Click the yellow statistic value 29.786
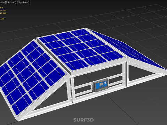This screenshot has width=167, height=125. coord(3,10)
